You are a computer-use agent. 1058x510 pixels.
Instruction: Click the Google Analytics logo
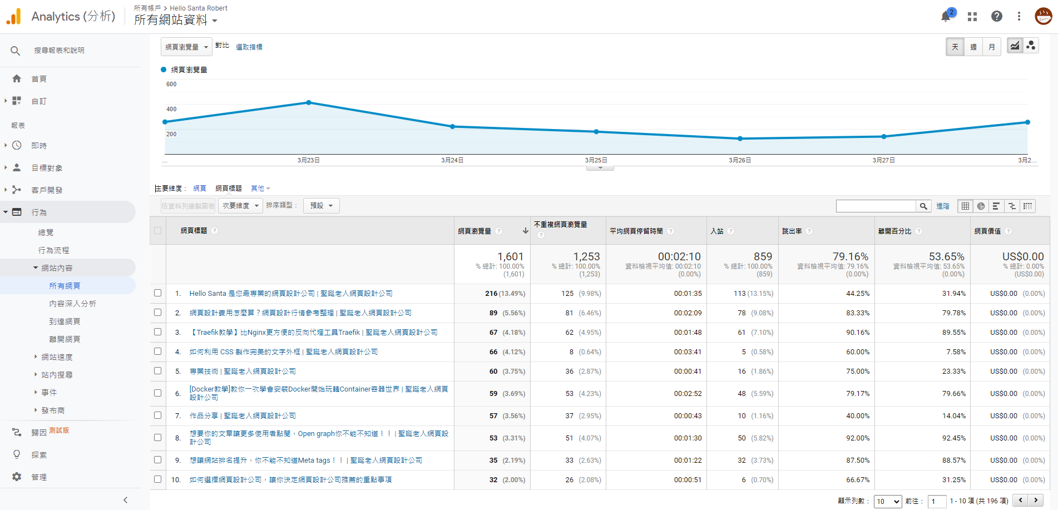(13, 17)
